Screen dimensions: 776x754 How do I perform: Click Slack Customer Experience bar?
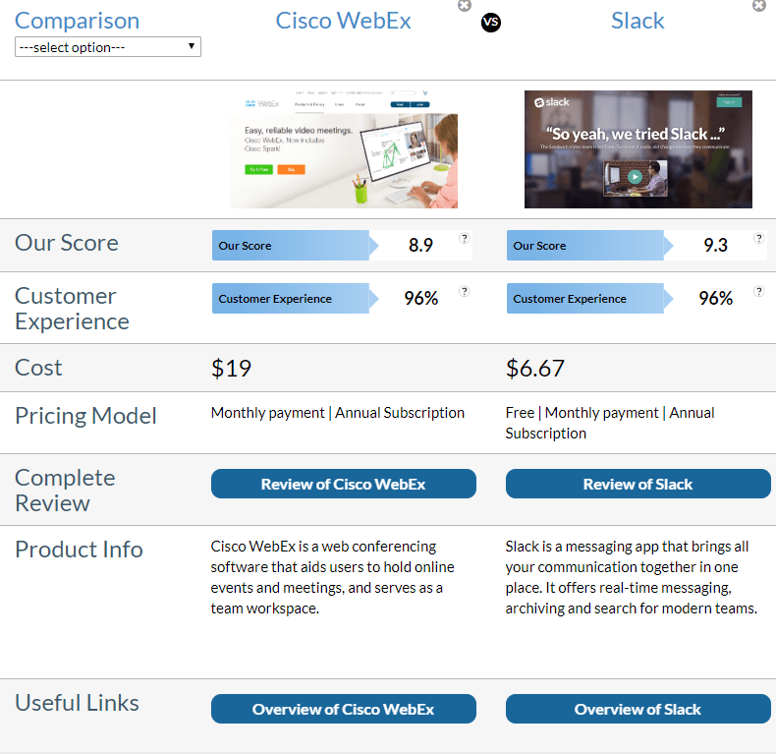pos(590,298)
